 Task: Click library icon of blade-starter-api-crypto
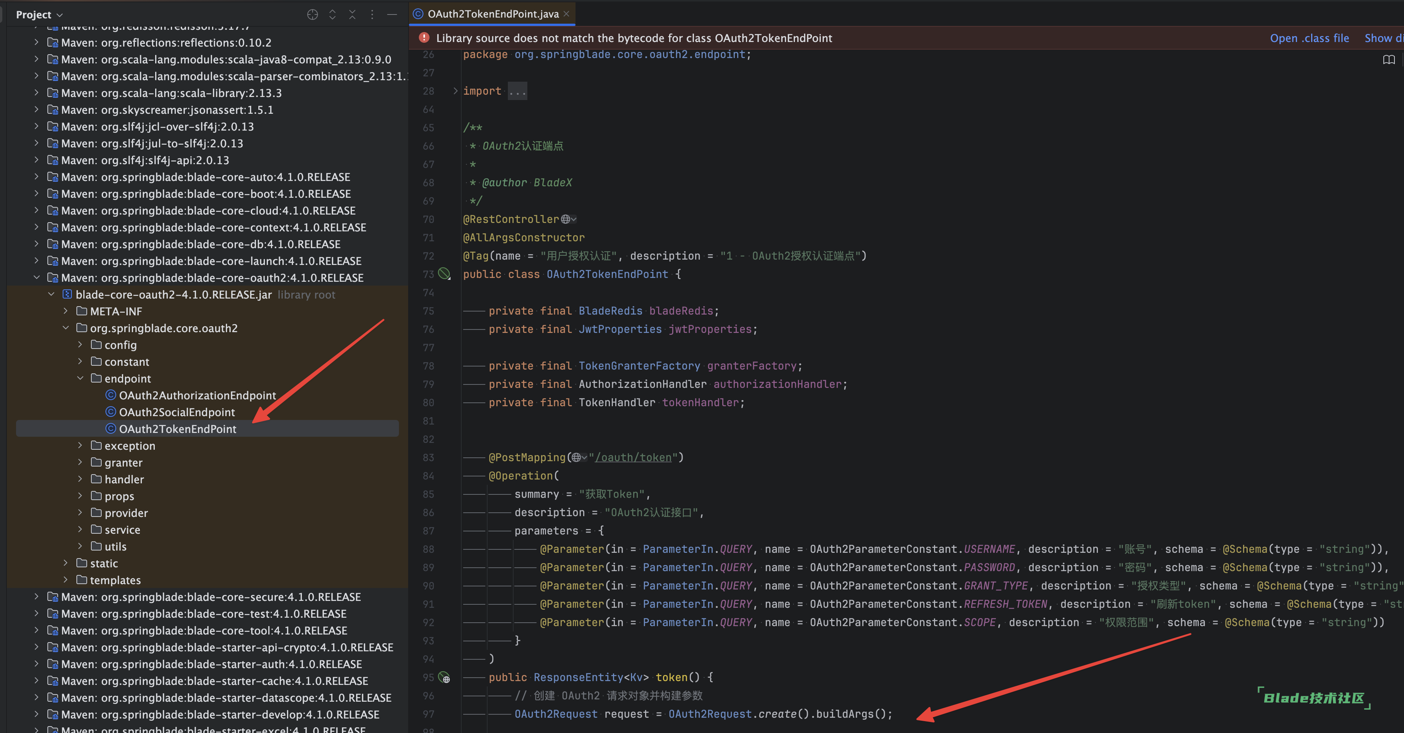[x=53, y=647]
